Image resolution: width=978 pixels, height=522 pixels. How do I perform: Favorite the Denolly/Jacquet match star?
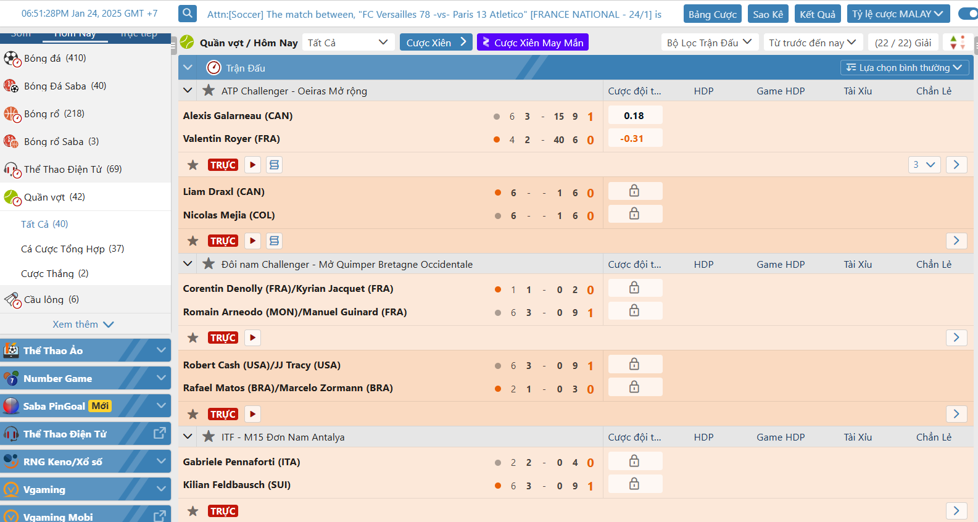click(193, 338)
